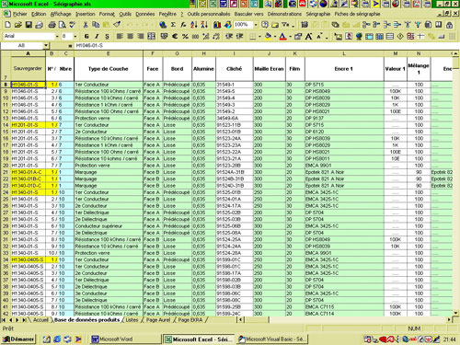Click the padlock protection icon
The width and height of the screenshot is (460, 345).
tap(449, 25)
